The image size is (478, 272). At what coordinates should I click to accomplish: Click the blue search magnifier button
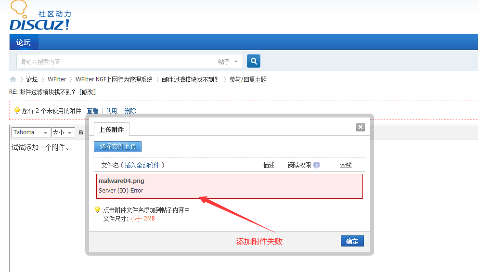pos(254,61)
